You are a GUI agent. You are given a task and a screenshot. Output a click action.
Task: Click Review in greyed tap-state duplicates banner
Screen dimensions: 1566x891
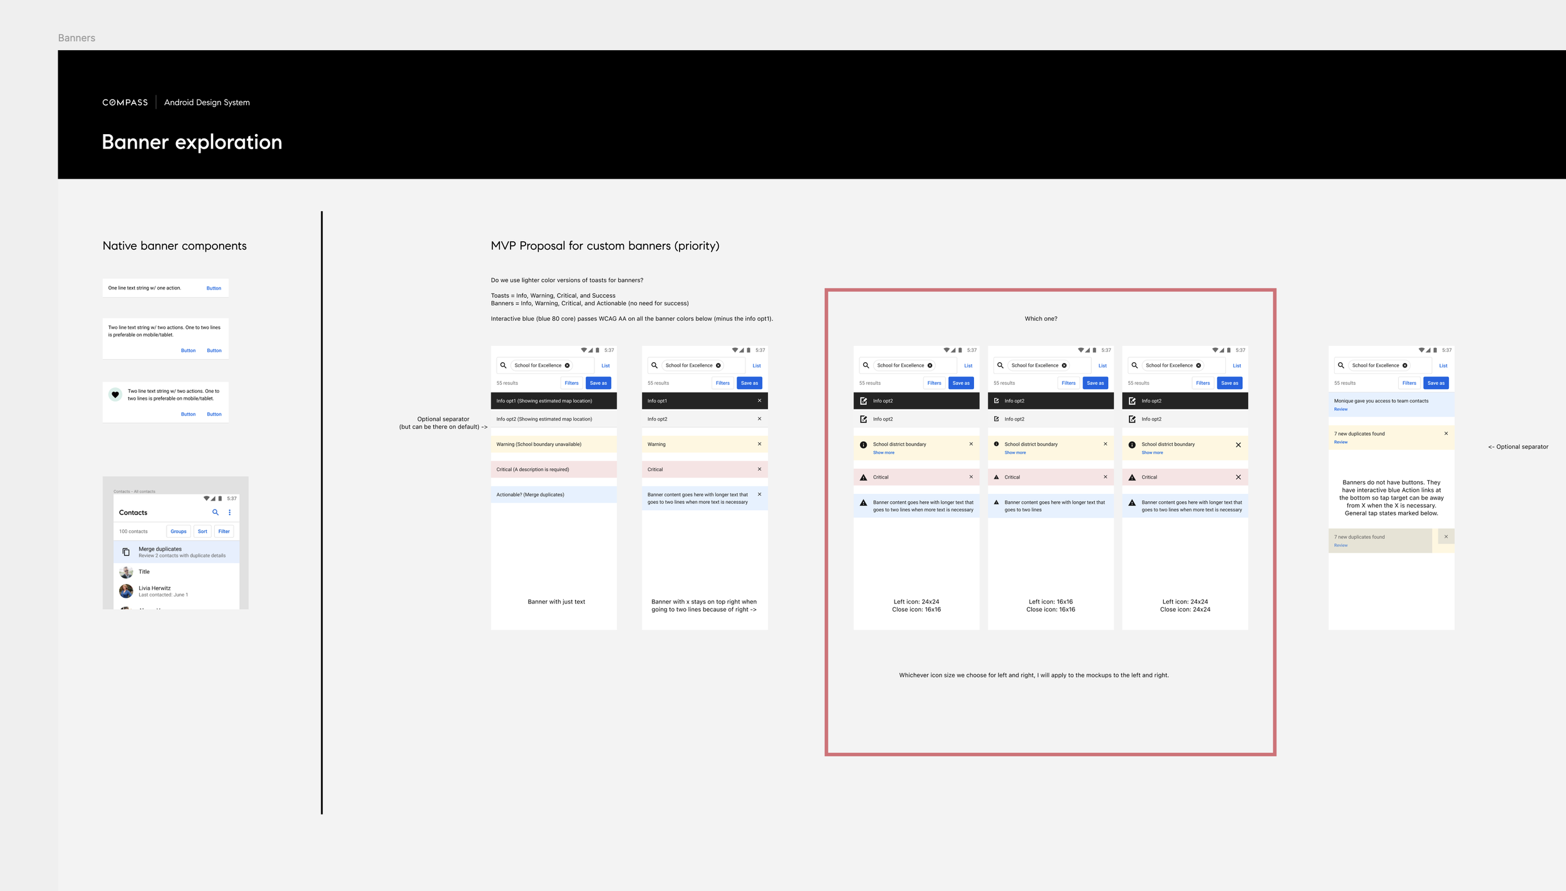click(1341, 545)
